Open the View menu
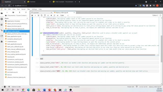 pos(14,9)
